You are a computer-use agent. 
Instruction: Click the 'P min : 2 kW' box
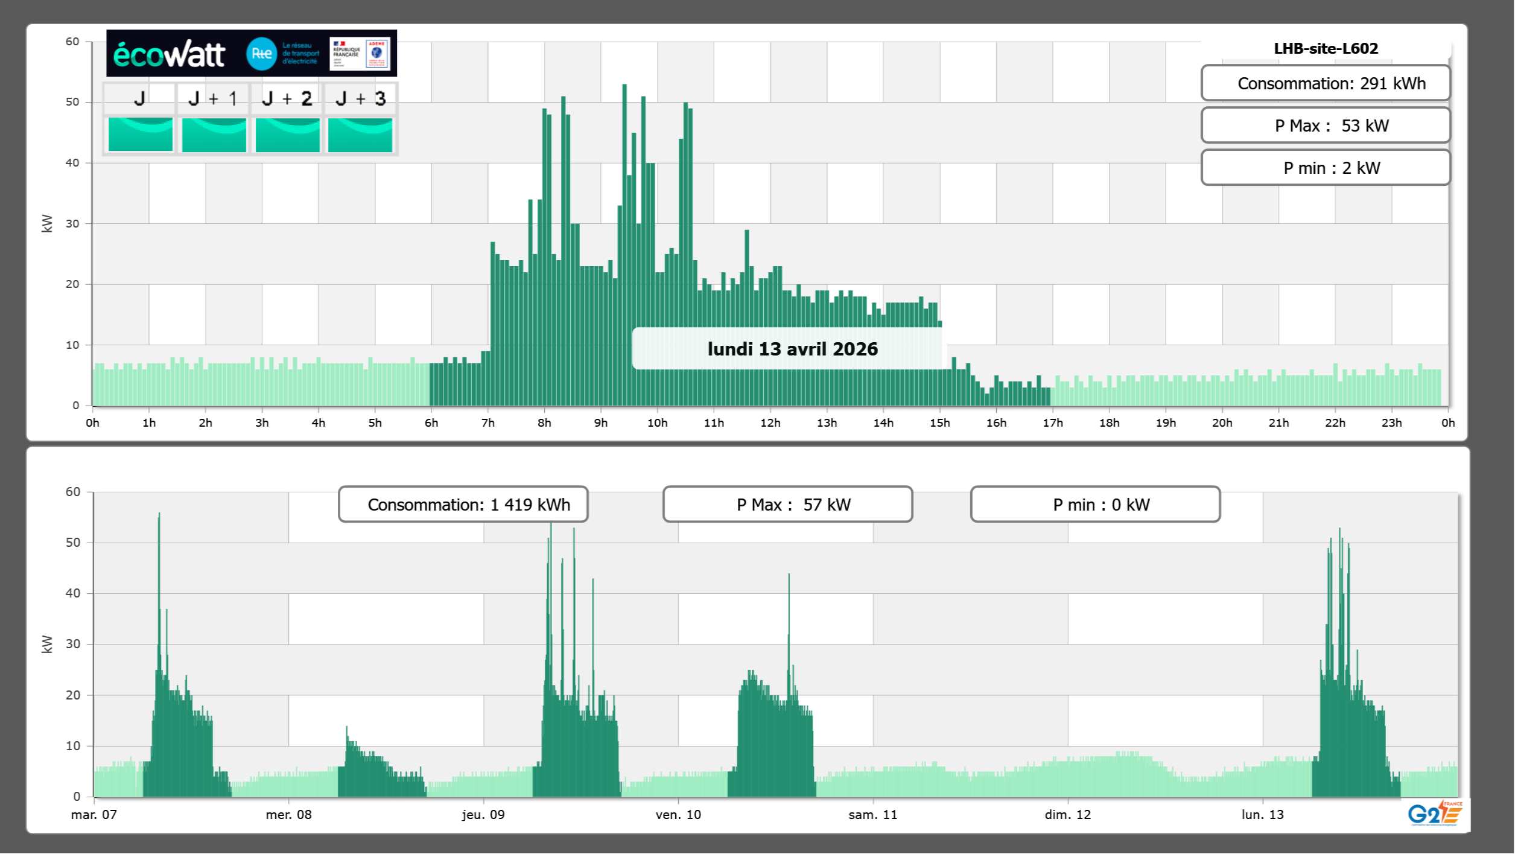tap(1326, 168)
